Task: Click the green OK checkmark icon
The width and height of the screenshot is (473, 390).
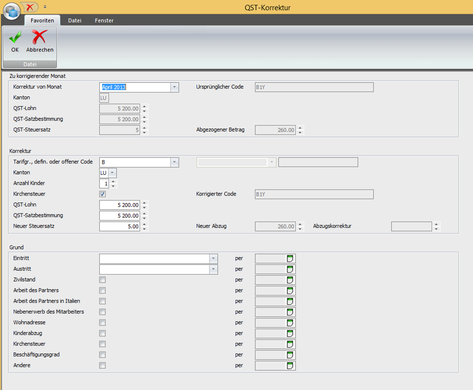Action: coord(15,38)
